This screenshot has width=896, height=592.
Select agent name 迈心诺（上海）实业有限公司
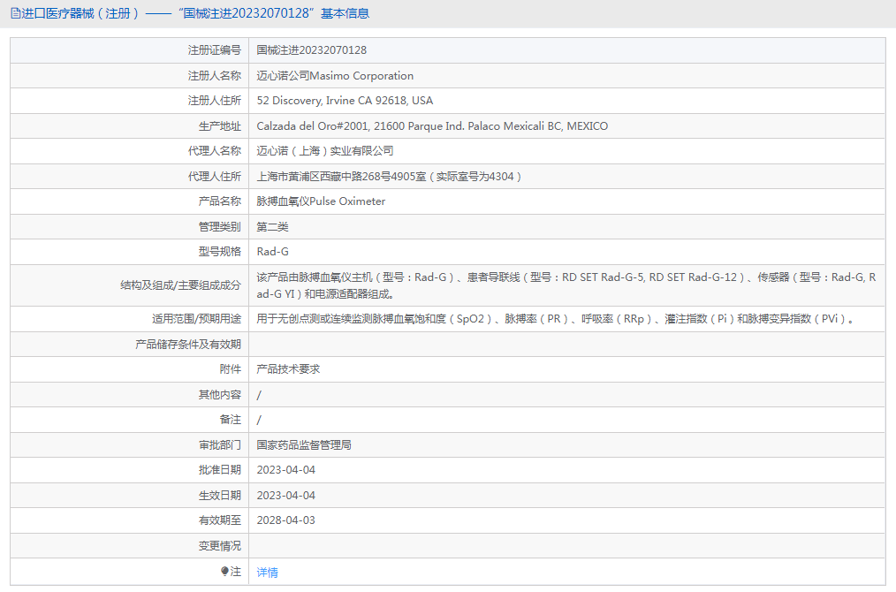click(x=324, y=151)
